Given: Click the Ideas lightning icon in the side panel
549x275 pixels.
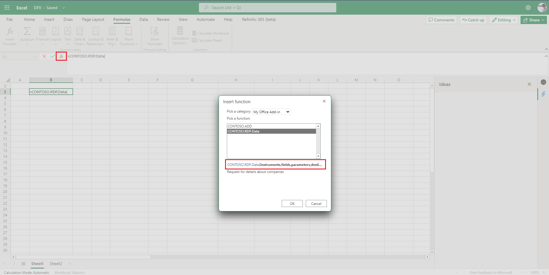Looking at the screenshot, I should tap(544, 94).
